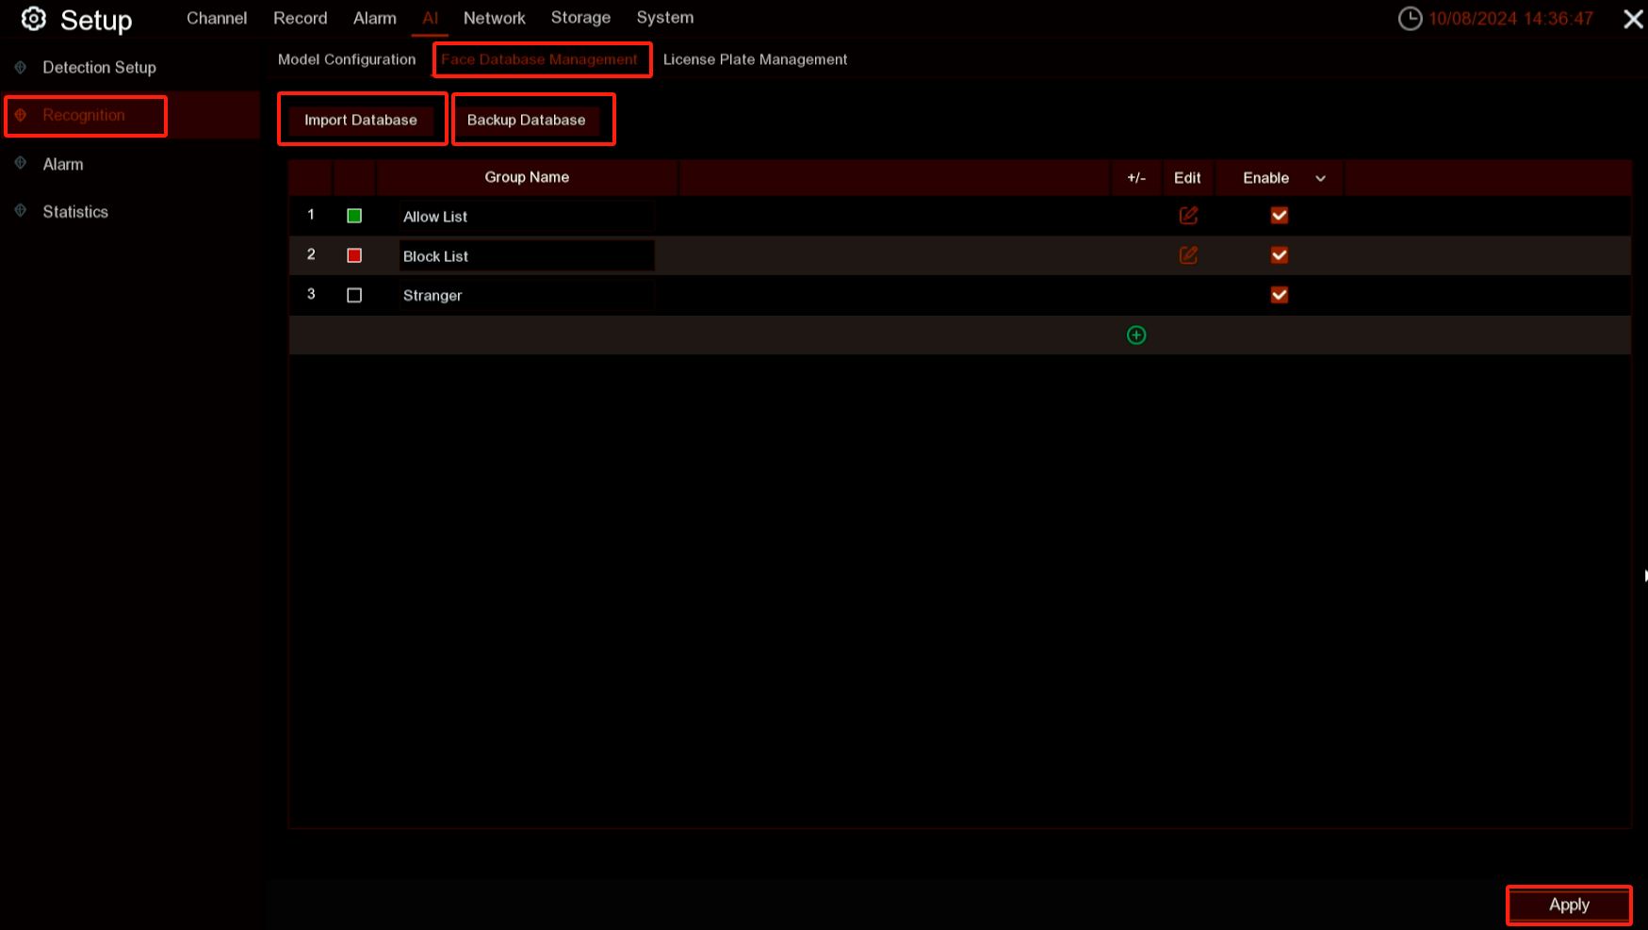
Task: Apply the settings
Action: [x=1569, y=905]
